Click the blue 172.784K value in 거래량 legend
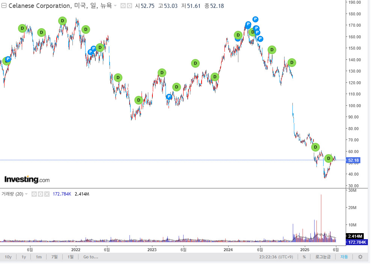Image resolution: width=378 pixels, height=267 pixels. coord(62,194)
